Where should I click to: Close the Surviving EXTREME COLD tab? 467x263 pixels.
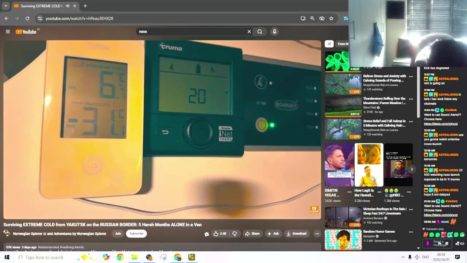(75, 6)
